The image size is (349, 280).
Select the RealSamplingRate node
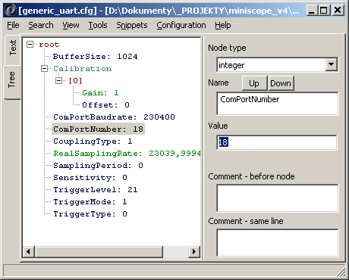pyautogui.click(x=127, y=154)
